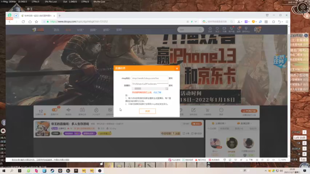Go to the browser home page icon

click(x=30, y=22)
